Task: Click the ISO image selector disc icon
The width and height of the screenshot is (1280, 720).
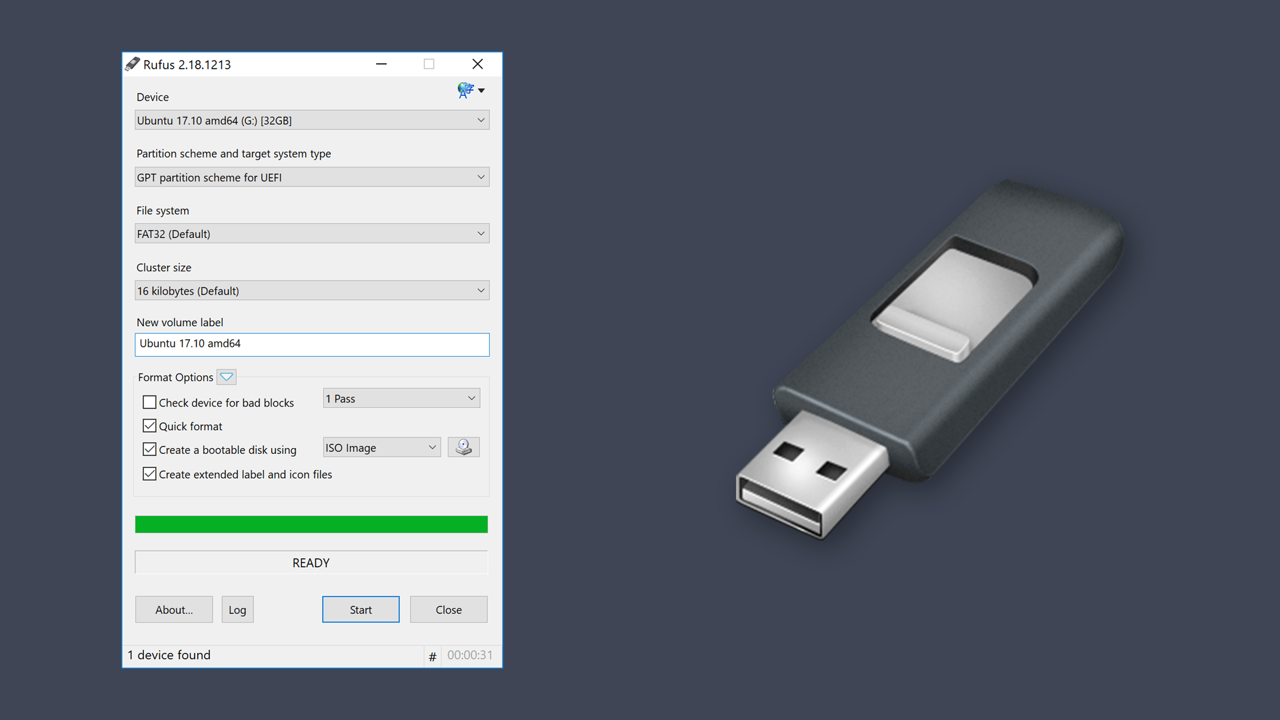Action: (463, 447)
